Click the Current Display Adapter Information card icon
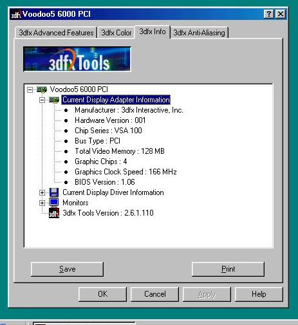 54,100
